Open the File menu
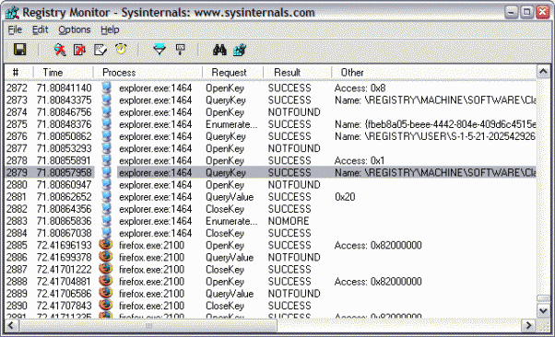Viewport: 555px width, 337px height. pos(15,29)
